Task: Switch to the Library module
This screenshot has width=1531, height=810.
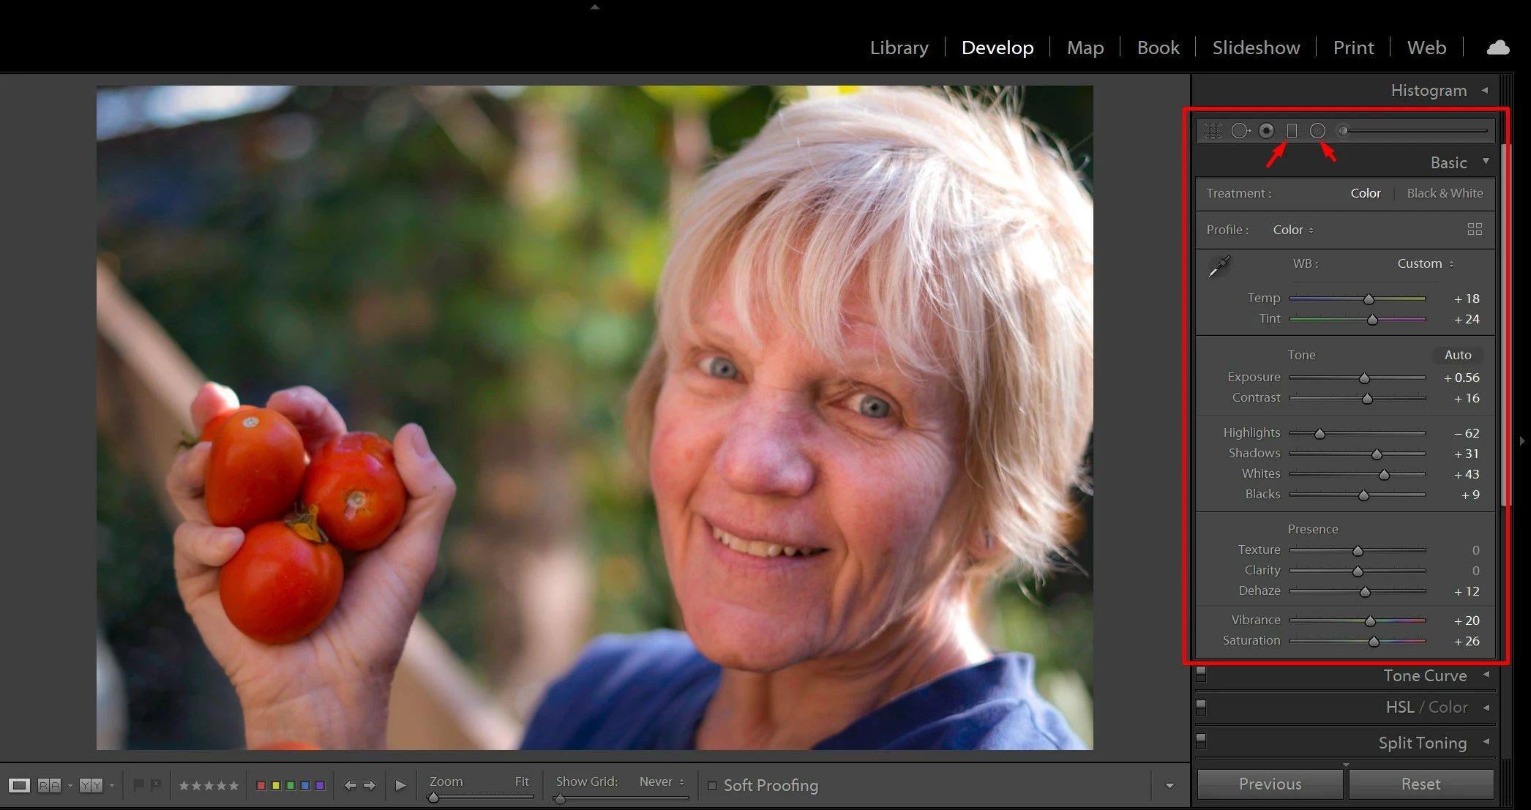Action: tap(899, 48)
